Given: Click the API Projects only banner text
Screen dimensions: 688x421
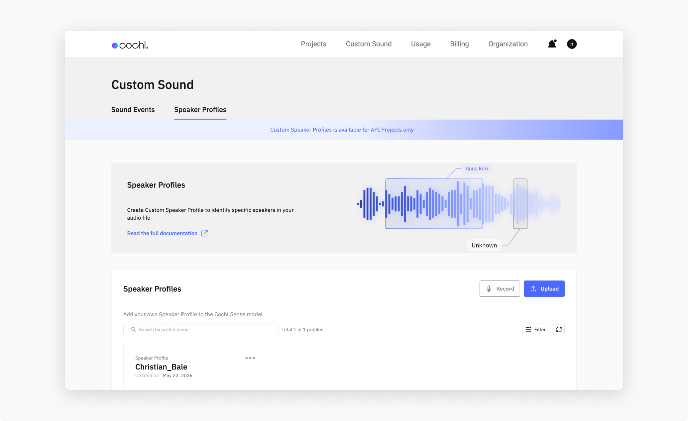Looking at the screenshot, I should tap(342, 130).
